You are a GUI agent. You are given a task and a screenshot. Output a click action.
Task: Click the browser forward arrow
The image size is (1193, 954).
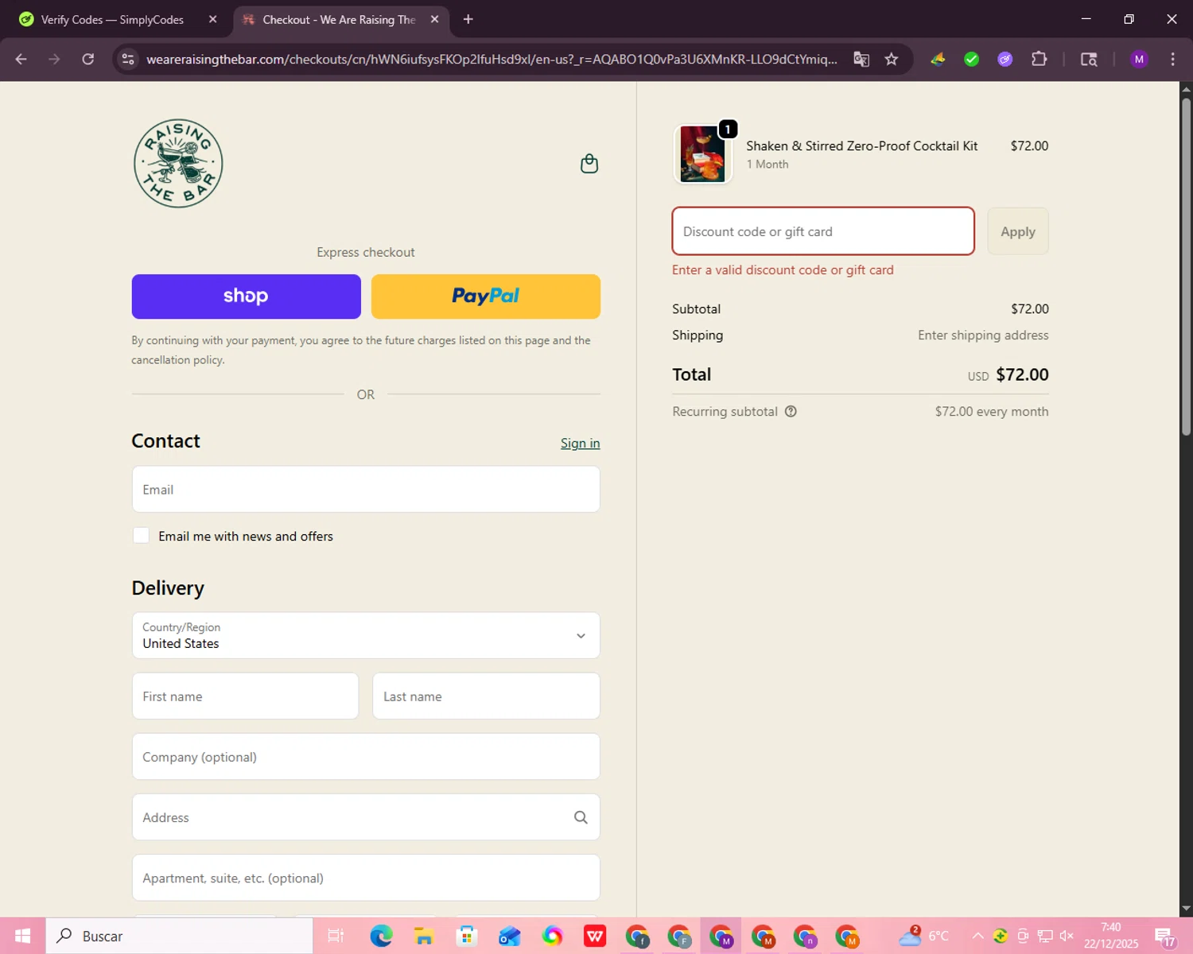pos(54,59)
